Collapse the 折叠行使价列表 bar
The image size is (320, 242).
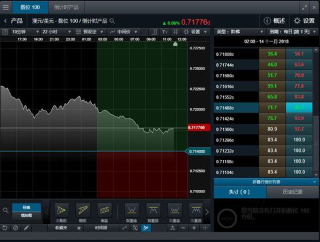266,182
